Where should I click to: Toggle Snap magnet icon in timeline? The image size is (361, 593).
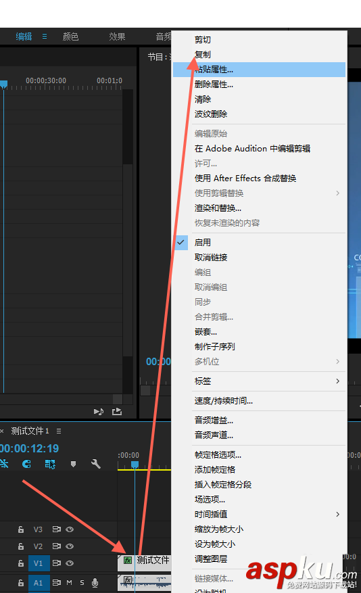click(x=26, y=464)
